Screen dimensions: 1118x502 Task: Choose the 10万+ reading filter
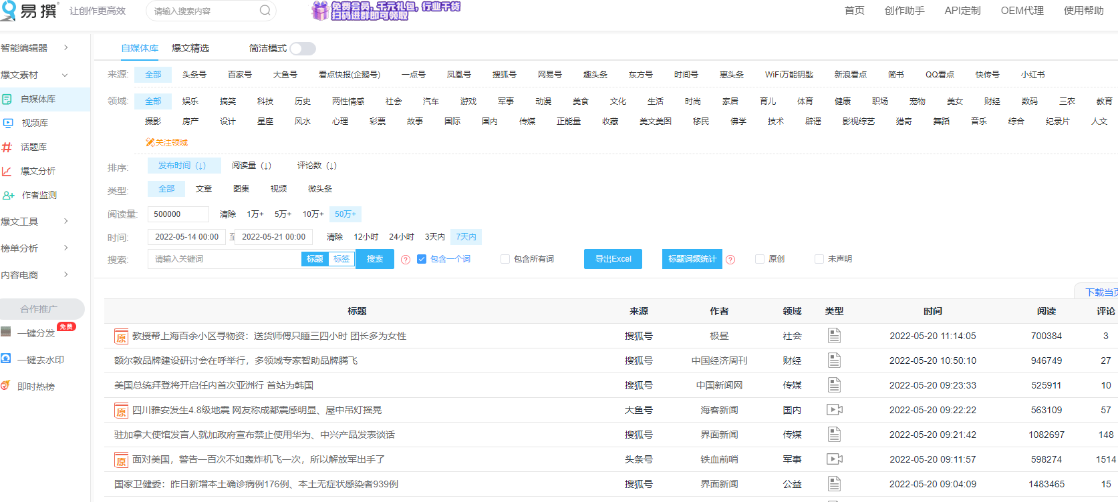313,214
